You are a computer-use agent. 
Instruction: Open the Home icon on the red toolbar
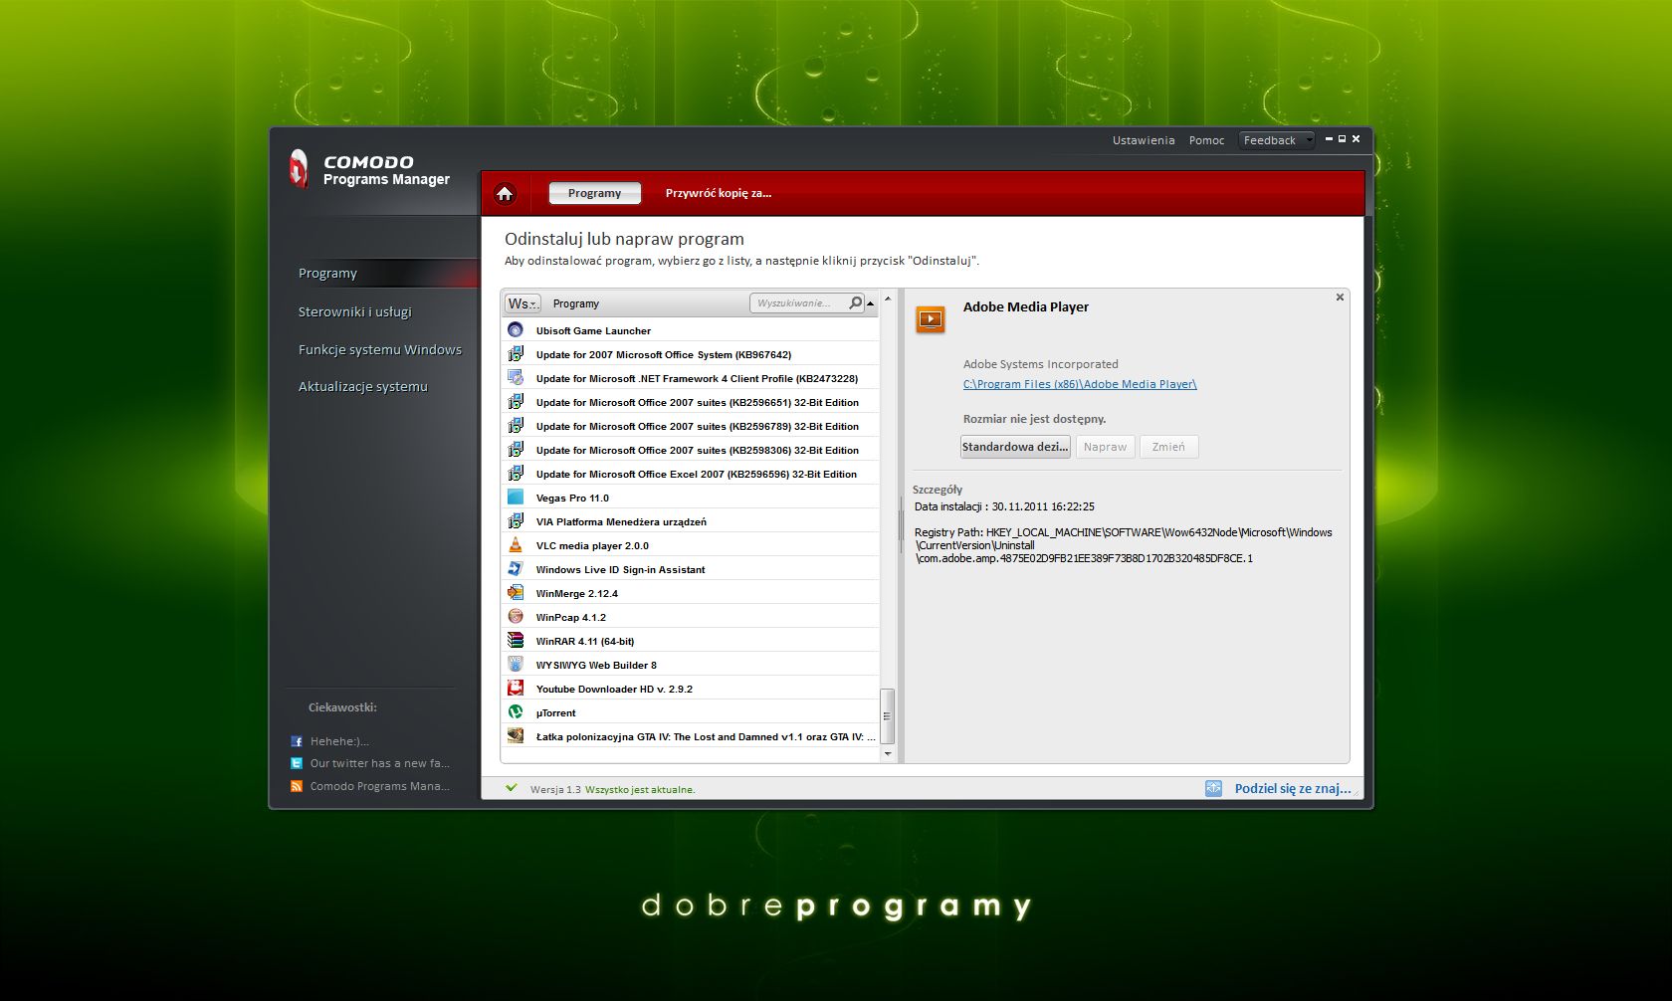[505, 193]
